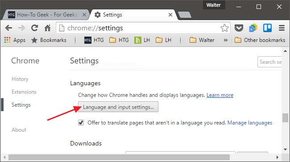Select History in the Chrome sidebar
Screen dimensions: 290x162
pyautogui.click(x=20, y=79)
